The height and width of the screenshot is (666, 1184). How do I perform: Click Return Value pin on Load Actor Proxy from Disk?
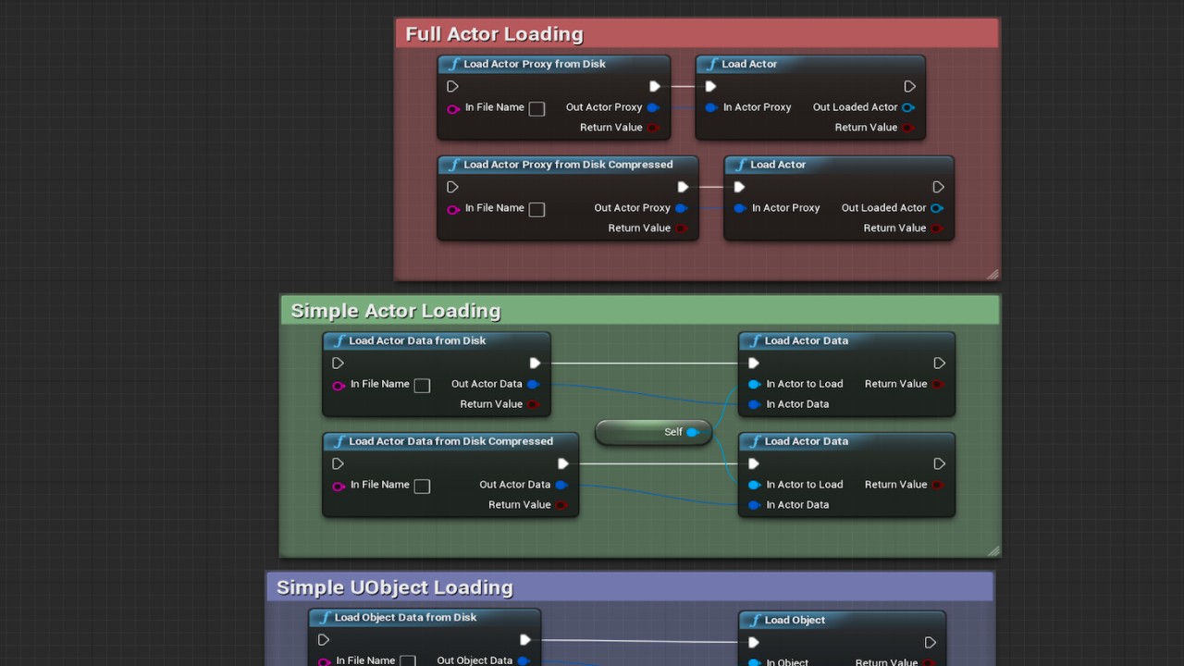tap(653, 128)
